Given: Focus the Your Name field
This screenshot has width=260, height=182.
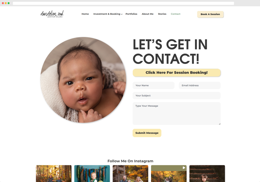Looking at the screenshot, I should click(154, 85).
